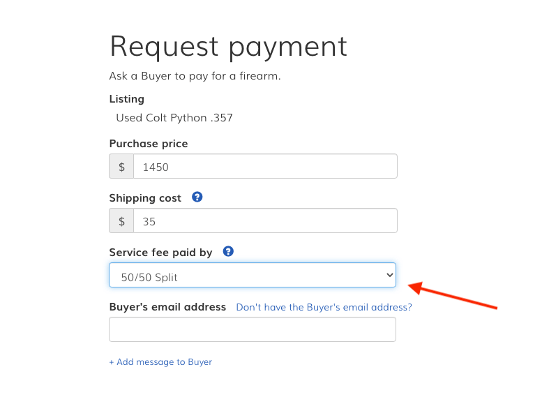Click the chevron arrow on 50/50 Split selector
This screenshot has width=549, height=404.
tap(390, 275)
